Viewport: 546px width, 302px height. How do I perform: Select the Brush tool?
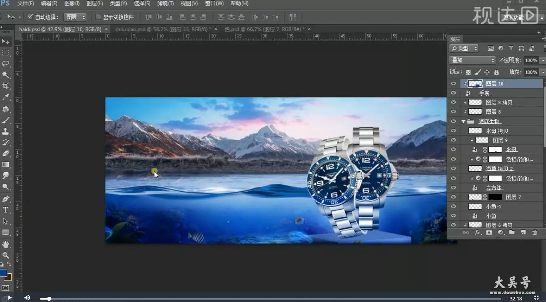pyautogui.click(x=6, y=120)
